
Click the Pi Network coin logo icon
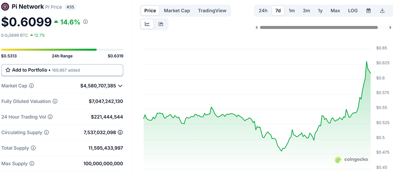tap(6, 7)
